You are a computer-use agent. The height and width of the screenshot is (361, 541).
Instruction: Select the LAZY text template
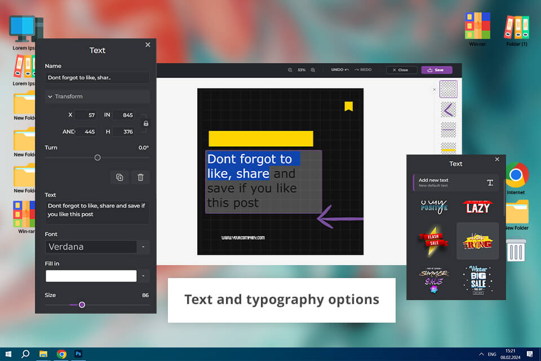[478, 206]
